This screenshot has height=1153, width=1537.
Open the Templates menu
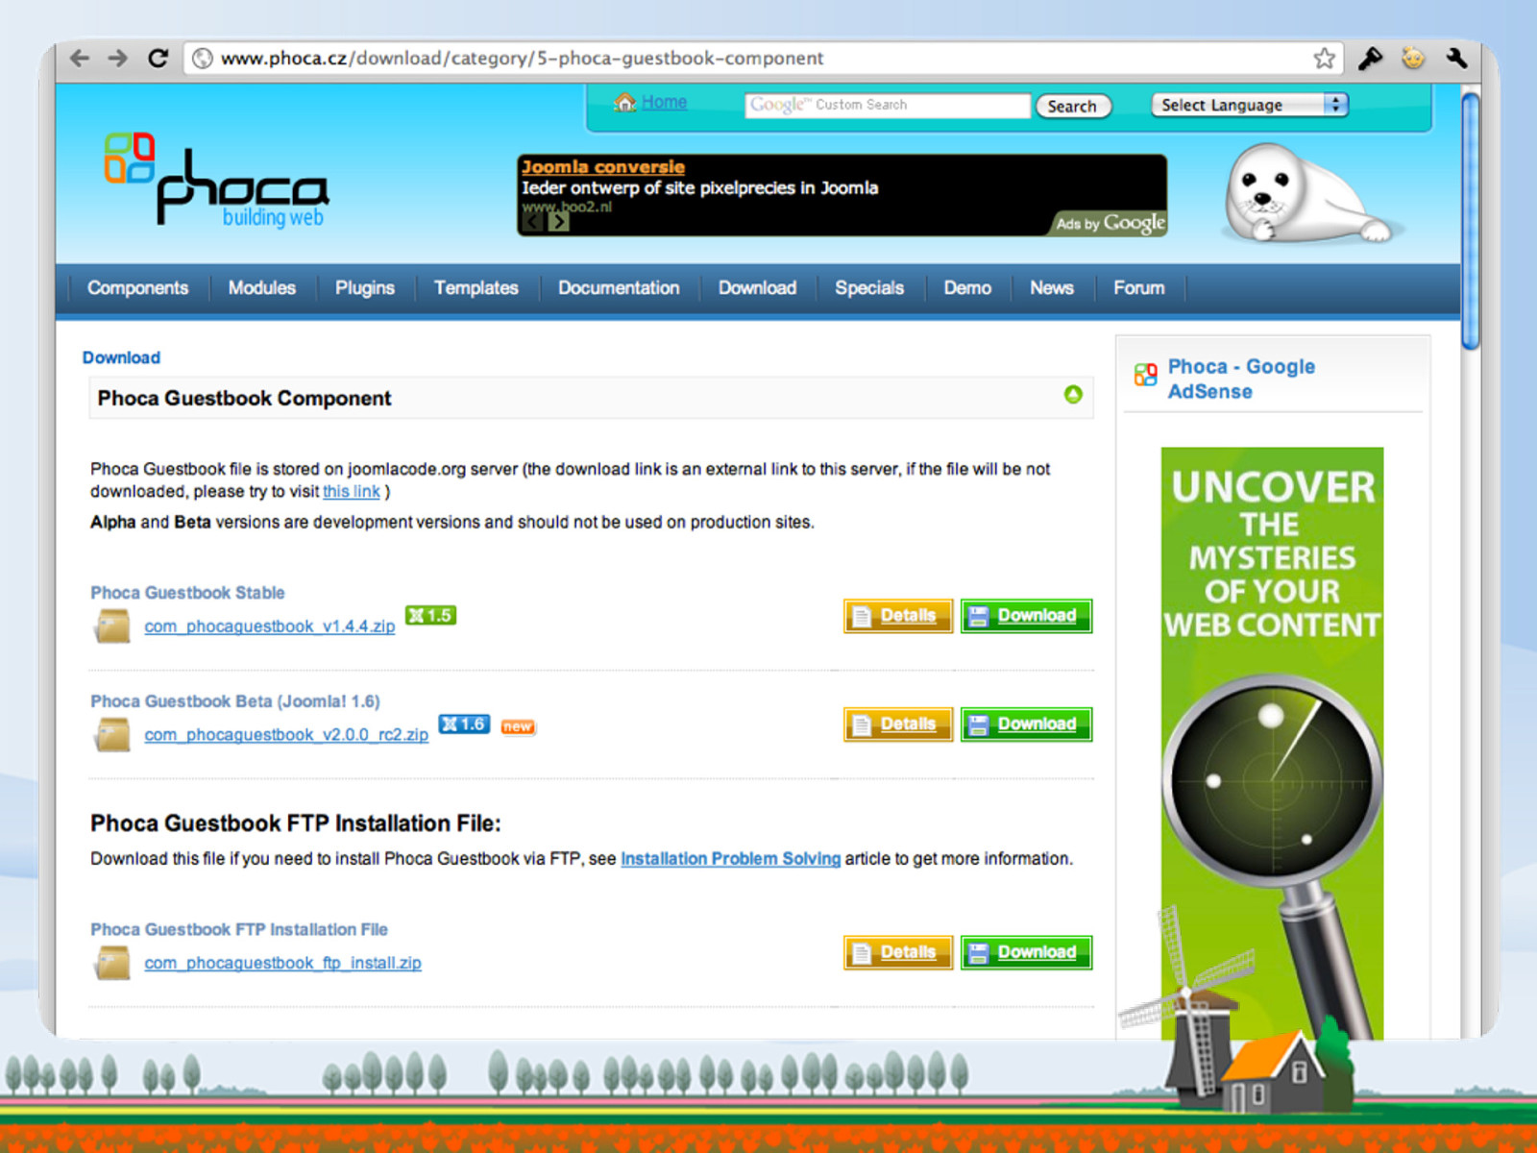point(476,287)
